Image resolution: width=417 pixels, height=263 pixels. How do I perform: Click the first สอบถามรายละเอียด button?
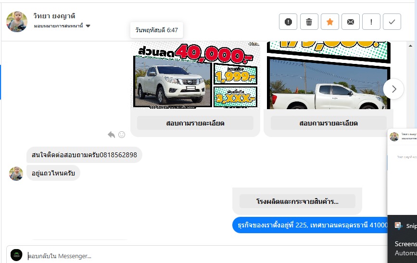195,123
